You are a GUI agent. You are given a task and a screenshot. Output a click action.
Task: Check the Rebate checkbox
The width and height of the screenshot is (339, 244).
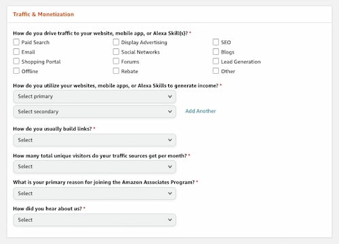click(116, 71)
